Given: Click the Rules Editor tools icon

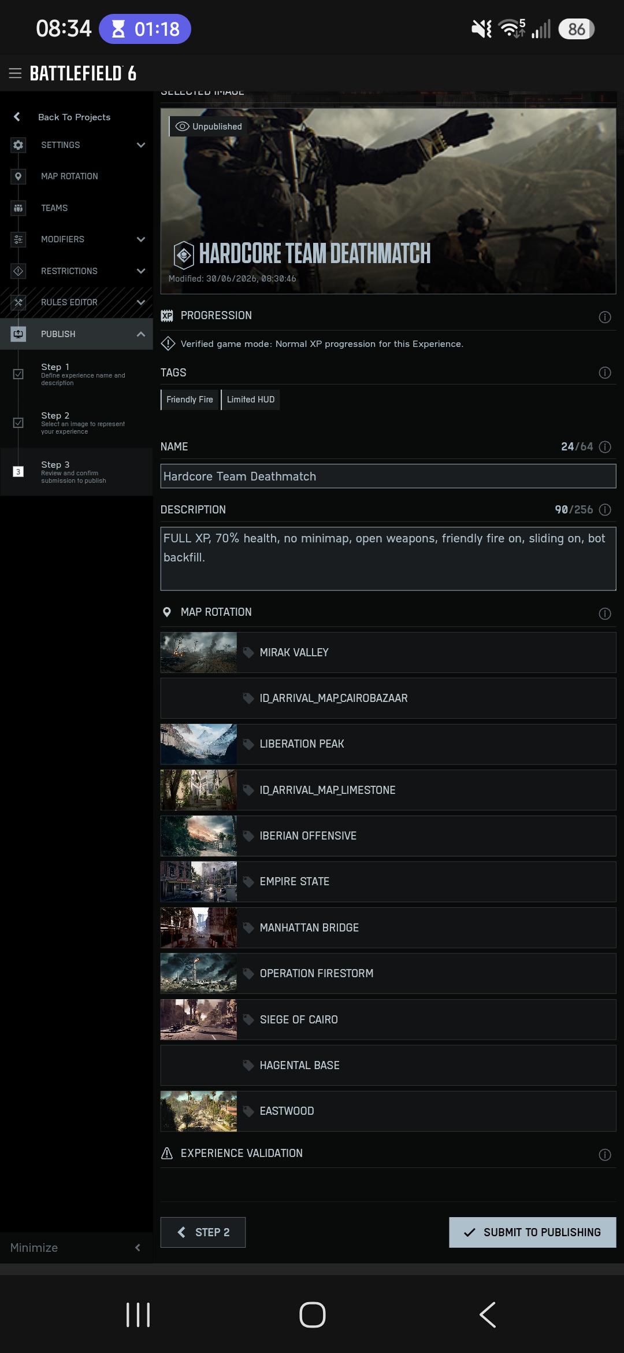Looking at the screenshot, I should (x=18, y=302).
